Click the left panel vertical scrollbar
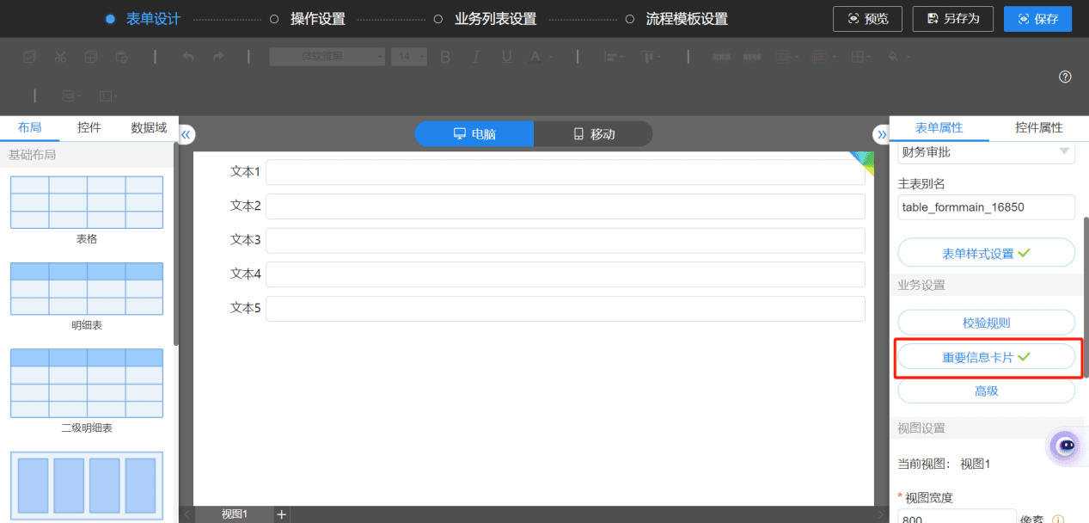The height and width of the screenshot is (523, 1089). 176,243
